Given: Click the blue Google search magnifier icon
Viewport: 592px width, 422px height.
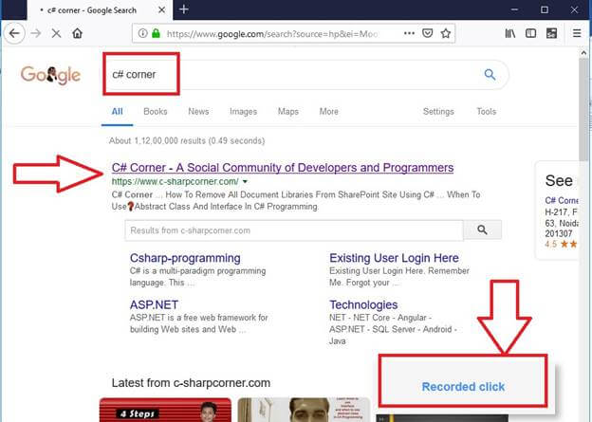Looking at the screenshot, I should [x=490, y=74].
